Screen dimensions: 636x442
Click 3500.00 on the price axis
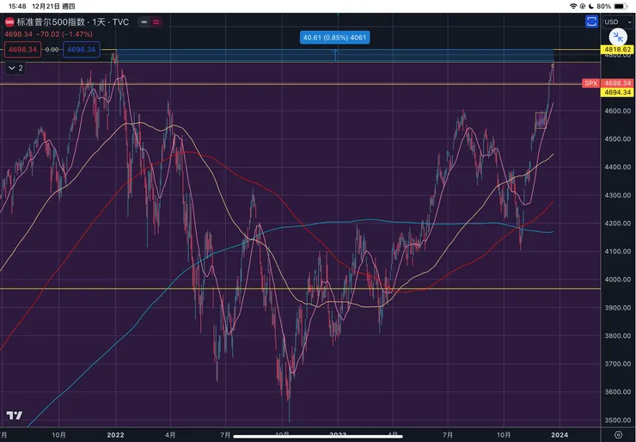(x=617, y=421)
